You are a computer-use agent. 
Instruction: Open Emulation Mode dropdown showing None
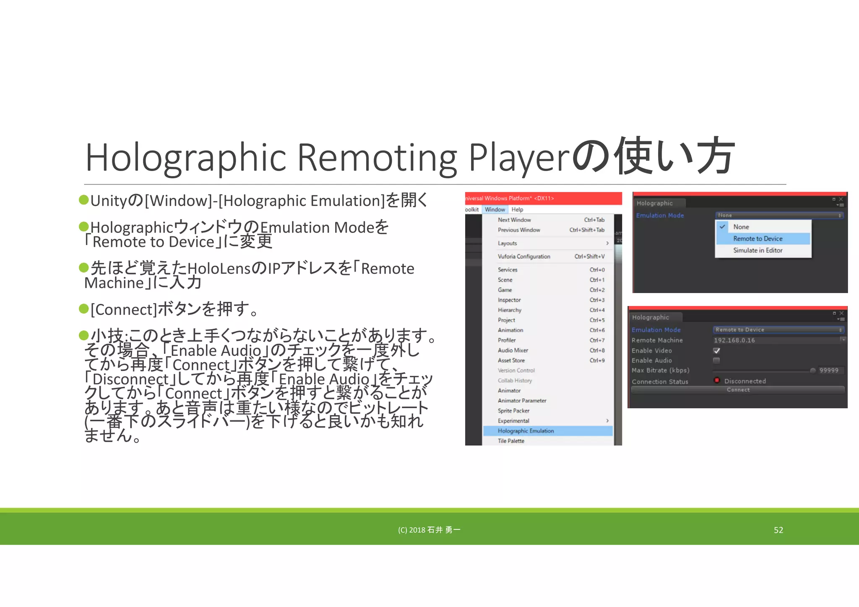779,215
